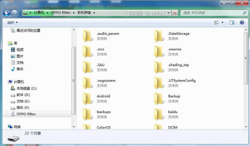
Task: Select the ColorOS folder icon
Action: 87,127
